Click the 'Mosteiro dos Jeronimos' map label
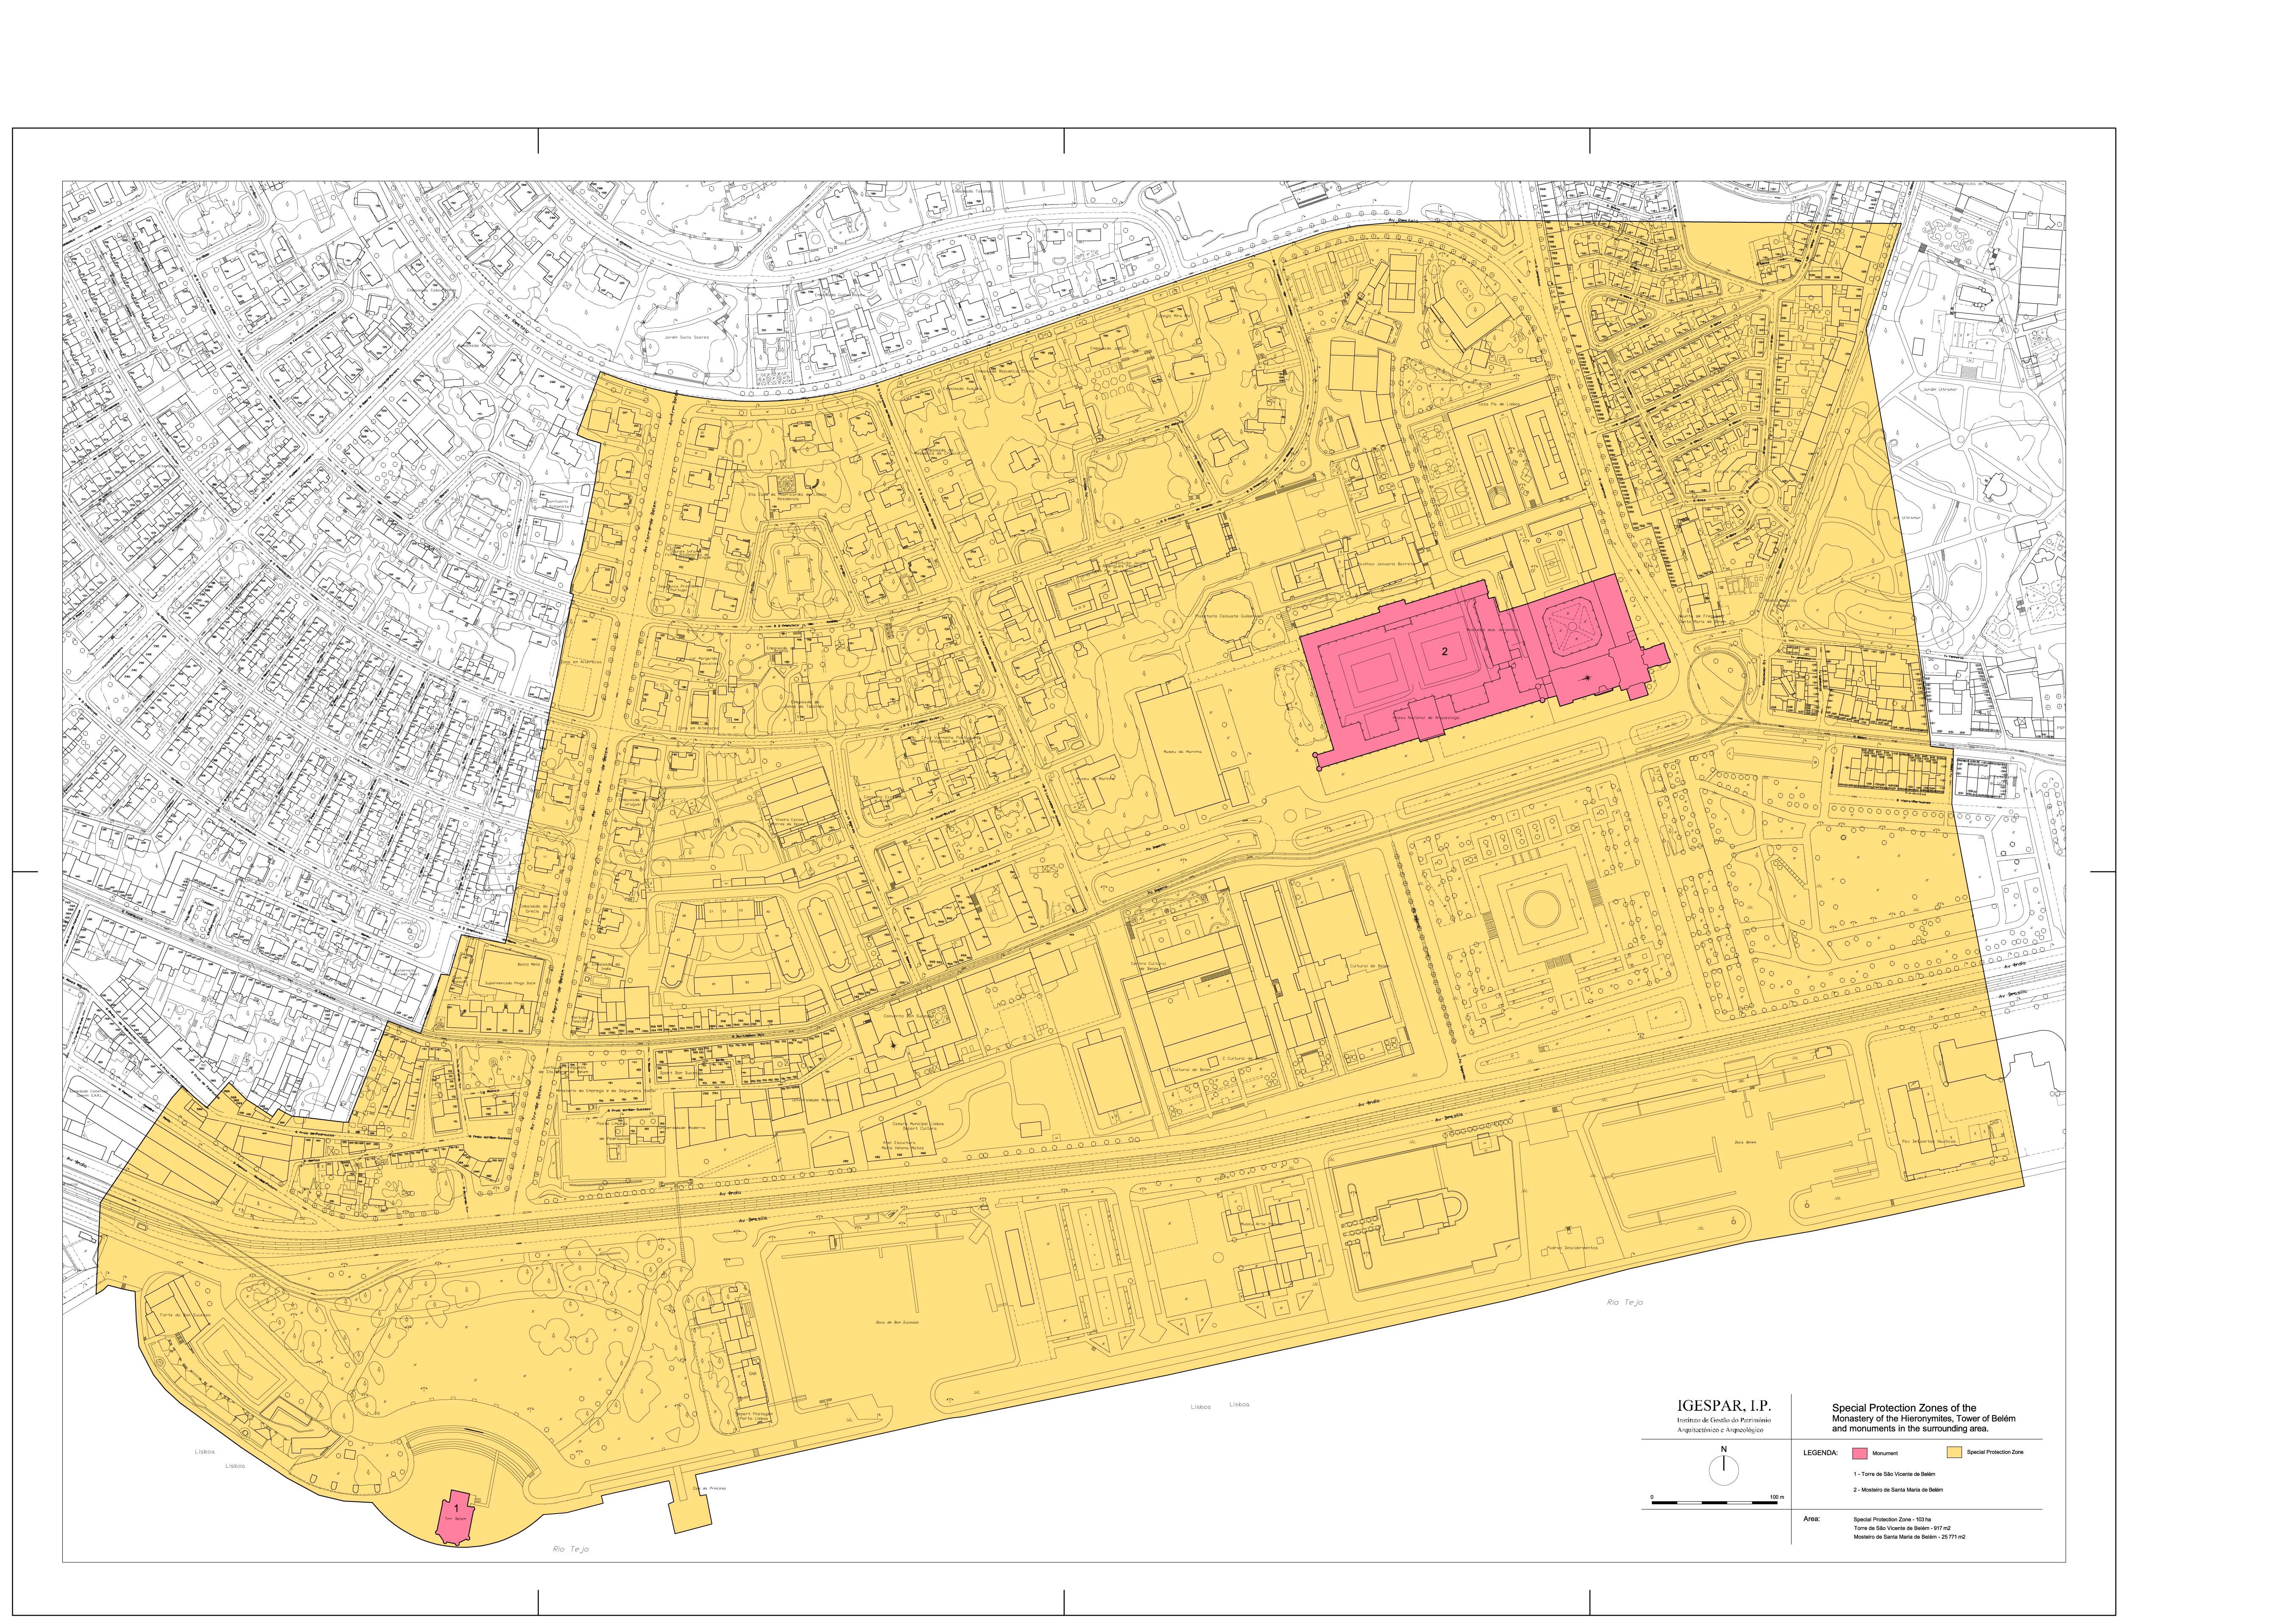This screenshot has width=2296, height=1623. [1493, 630]
